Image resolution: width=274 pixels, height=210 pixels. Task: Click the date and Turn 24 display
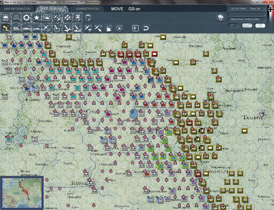click(246, 9)
